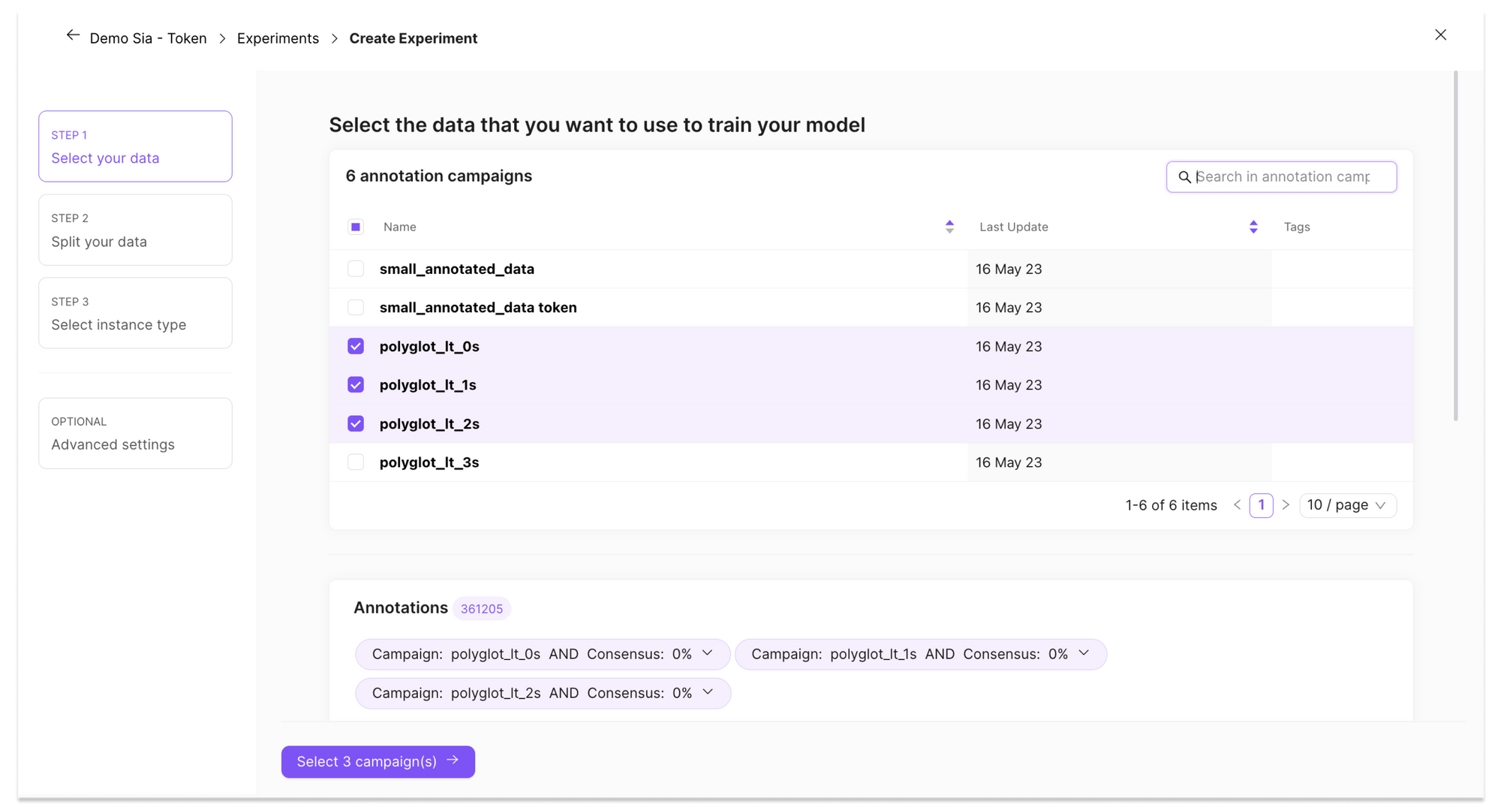1501x807 pixels.
Task: Navigate to Experiments via the breadcrumb
Action: 278,38
